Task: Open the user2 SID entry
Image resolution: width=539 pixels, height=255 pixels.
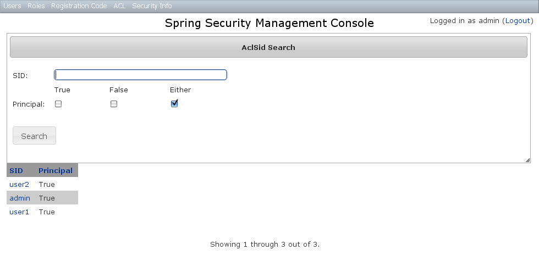Action: click(19, 184)
